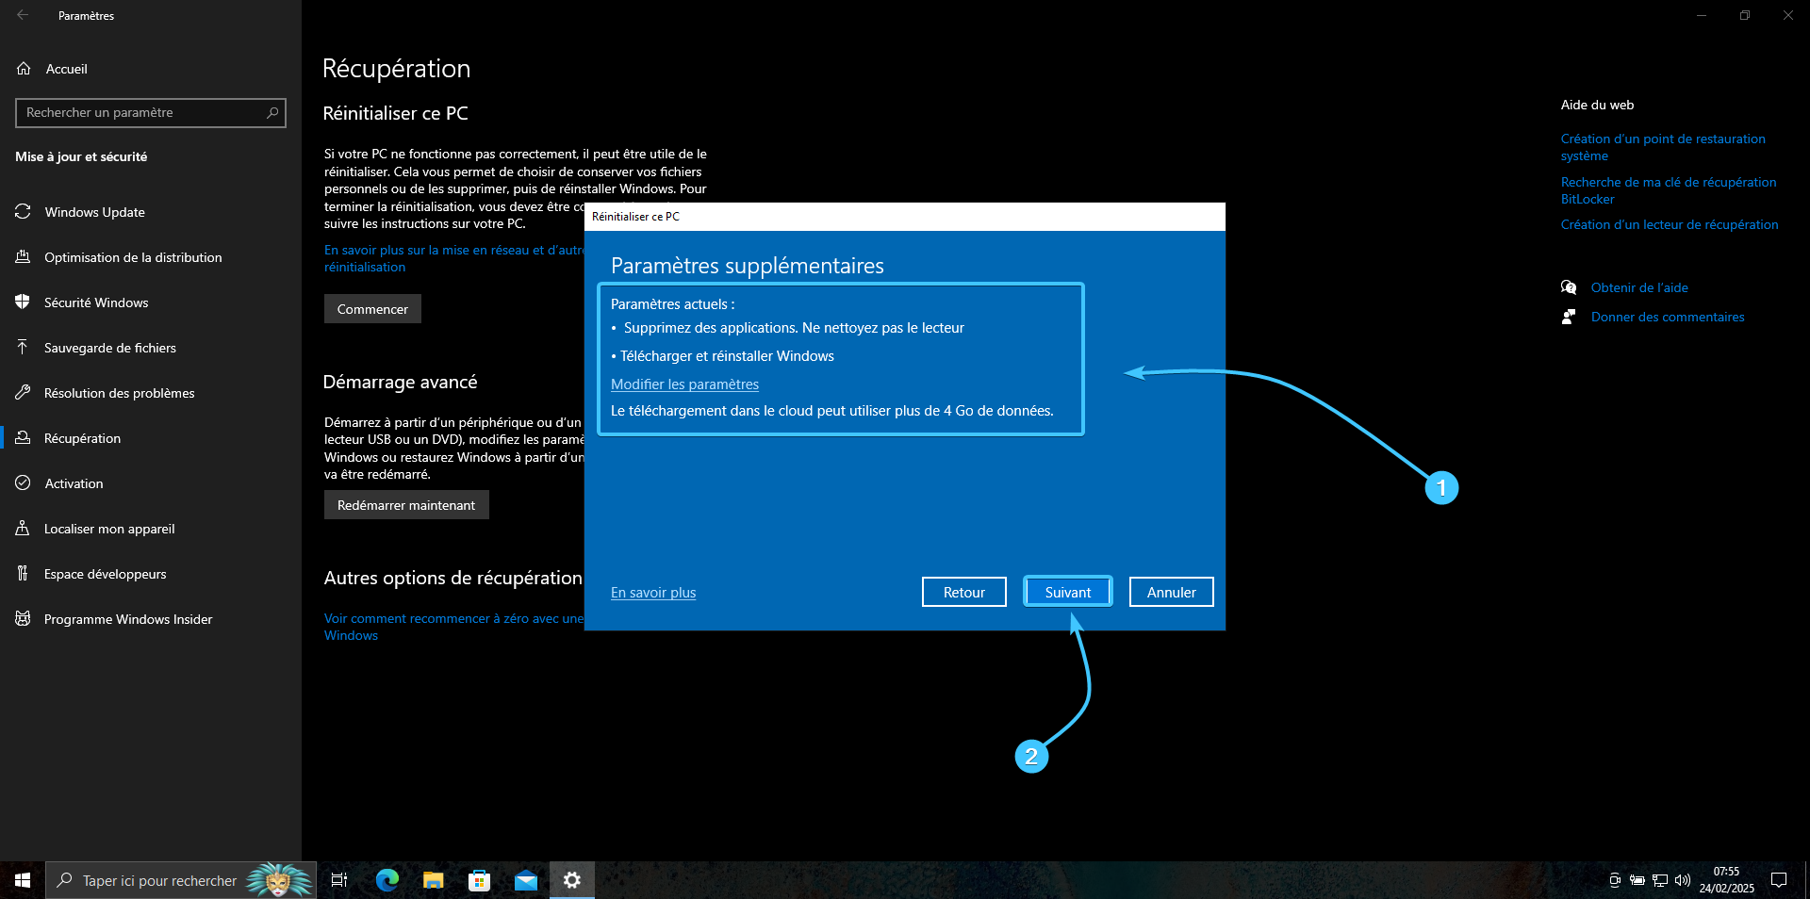Click the Autres options de récupération heading
This screenshot has height=899, width=1810.
[453, 578]
